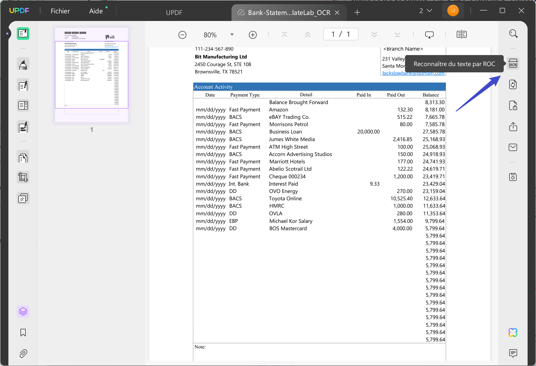Screen dimensions: 536x366
Task: Open the Aide menu
Action: 96,11
